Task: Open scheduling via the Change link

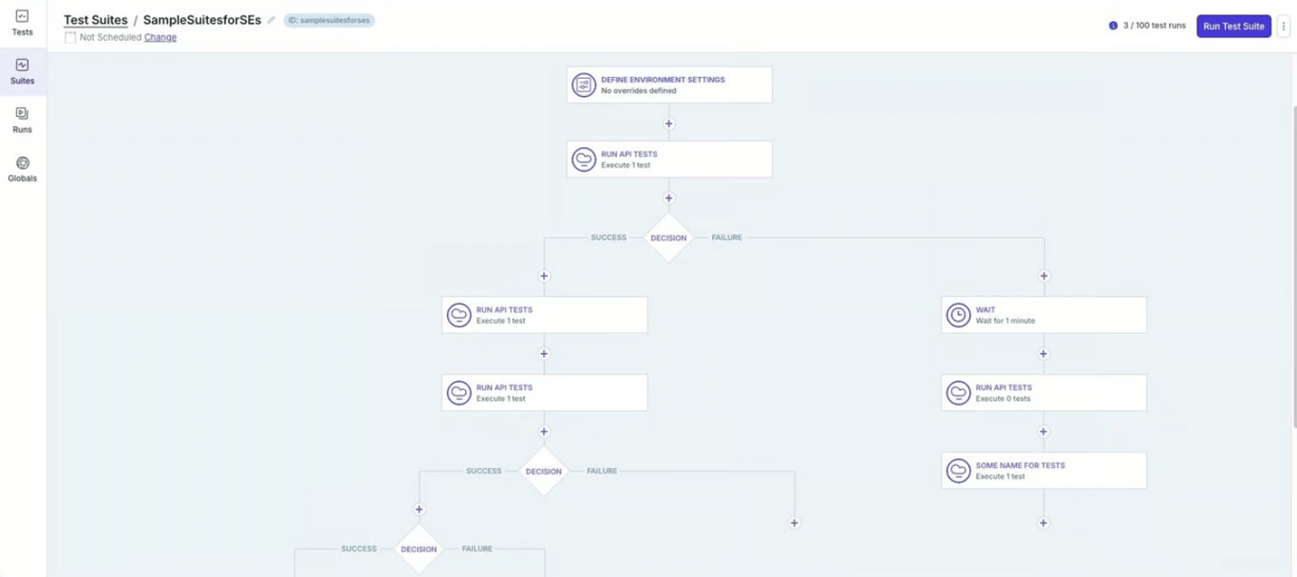Action: (x=159, y=37)
